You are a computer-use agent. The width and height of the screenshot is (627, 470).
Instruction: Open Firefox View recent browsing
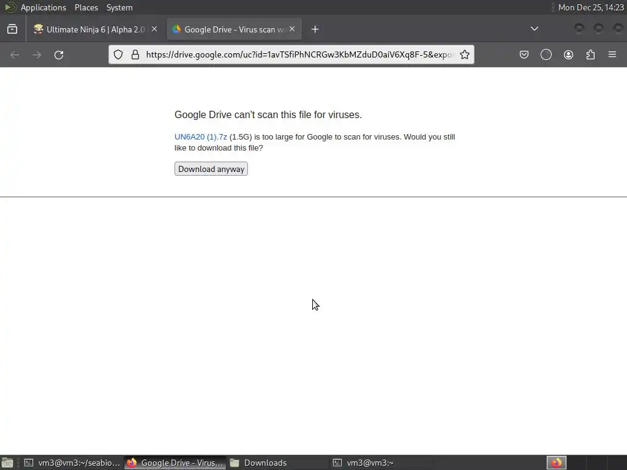(x=12, y=29)
